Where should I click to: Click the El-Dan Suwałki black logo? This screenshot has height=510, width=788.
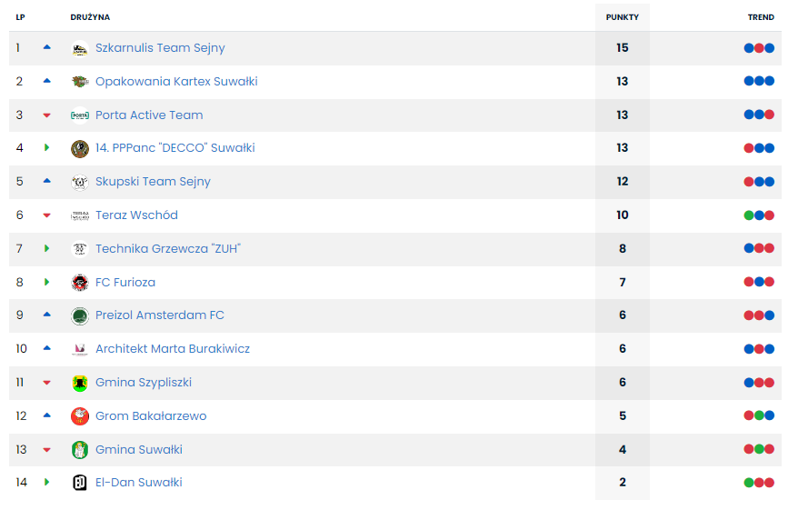[79, 483]
